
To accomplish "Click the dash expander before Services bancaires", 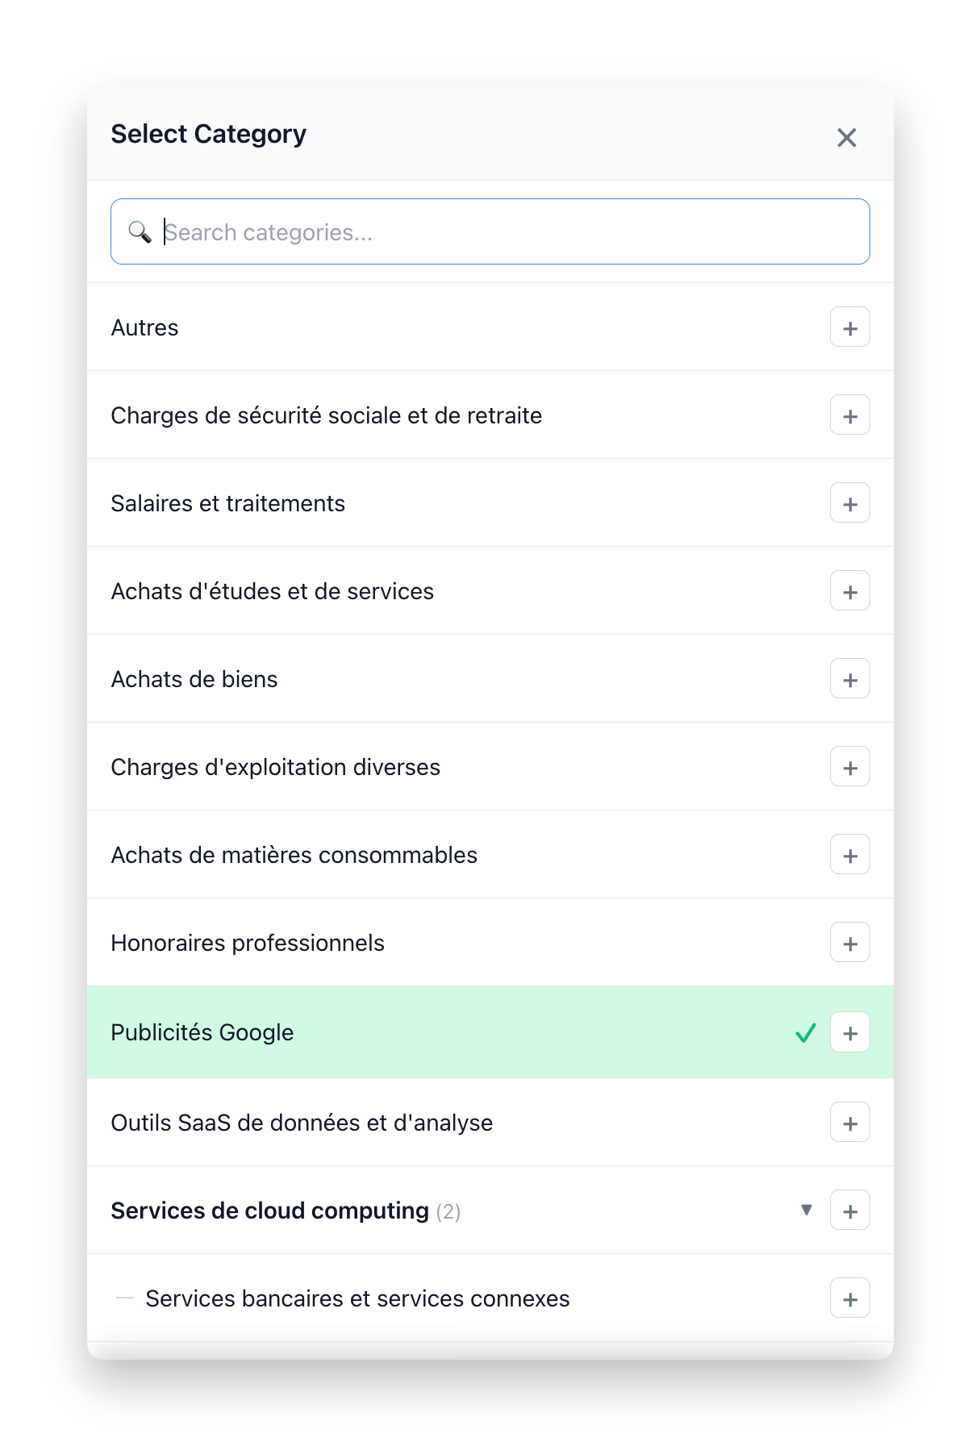I will [x=125, y=1298].
